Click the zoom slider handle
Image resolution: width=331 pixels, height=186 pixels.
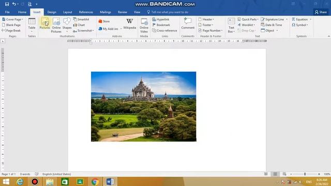[305, 174]
